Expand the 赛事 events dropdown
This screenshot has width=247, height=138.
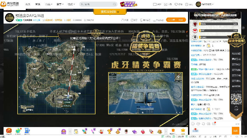click(x=60, y=4)
